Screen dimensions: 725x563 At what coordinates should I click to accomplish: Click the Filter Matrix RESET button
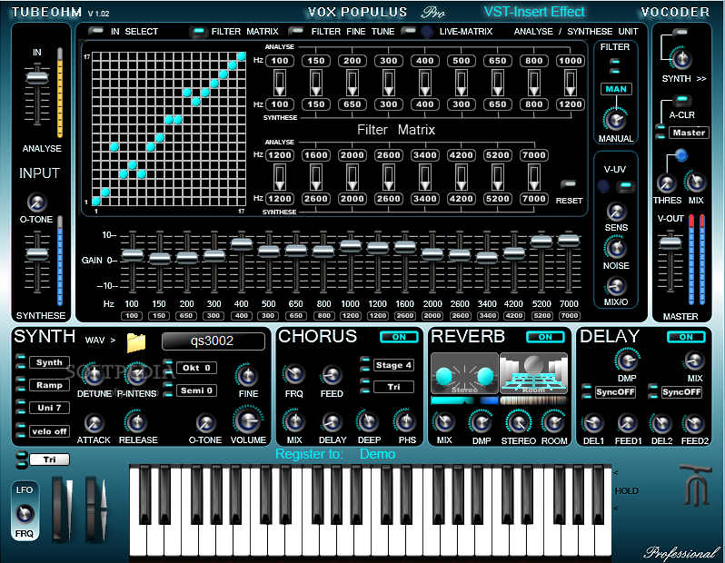(568, 184)
